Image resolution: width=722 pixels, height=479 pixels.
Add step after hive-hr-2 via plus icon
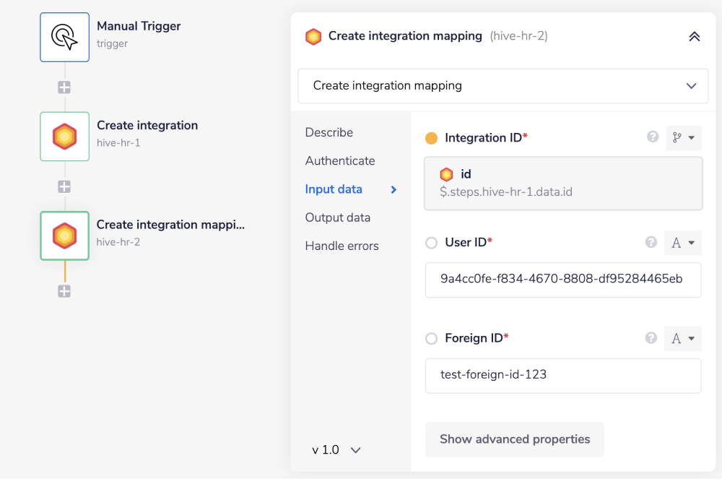[x=64, y=291]
